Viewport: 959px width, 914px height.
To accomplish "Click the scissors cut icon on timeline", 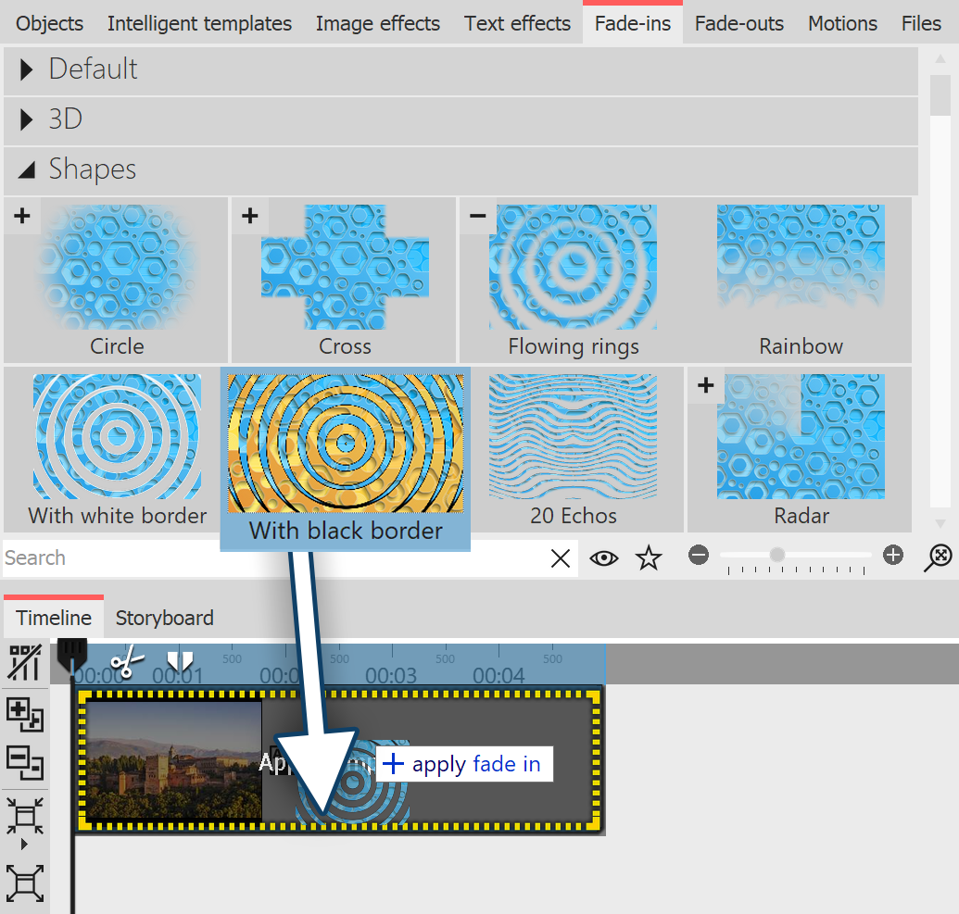I will click(128, 662).
